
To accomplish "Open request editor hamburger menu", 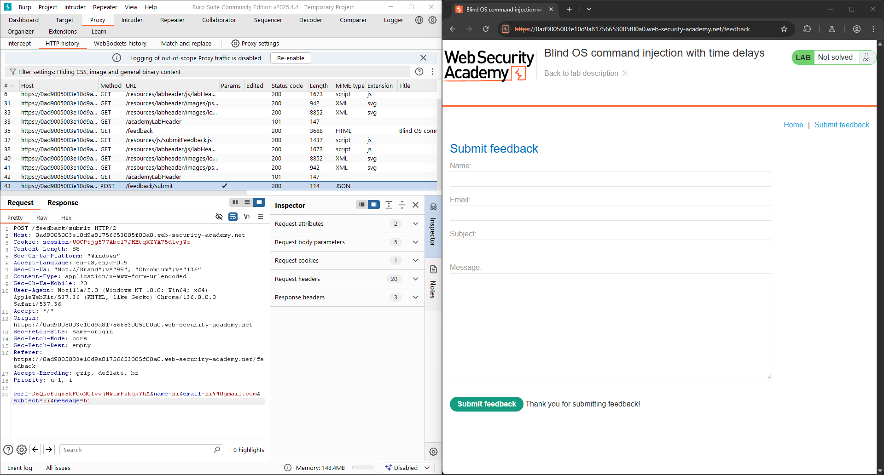I will (261, 217).
